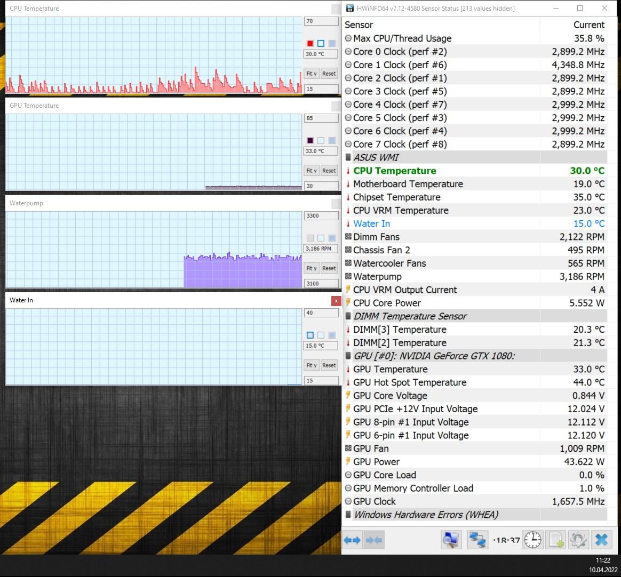Click the Waterpump fan icon
This screenshot has height=577, width=621.
[x=348, y=276]
